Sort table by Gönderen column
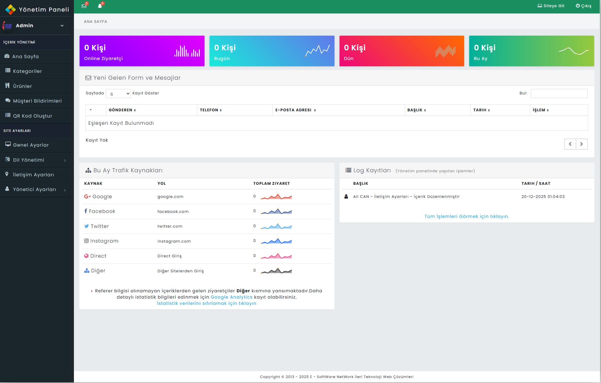This screenshot has height=383, width=601. 122,110
